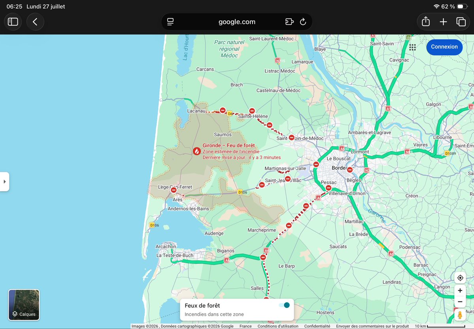474x329 pixels.
Task: Select the Gironde wildfire flame marker
Action: [197, 151]
